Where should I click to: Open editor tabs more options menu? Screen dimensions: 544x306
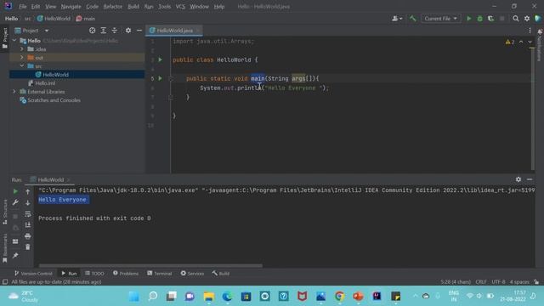[x=530, y=31]
